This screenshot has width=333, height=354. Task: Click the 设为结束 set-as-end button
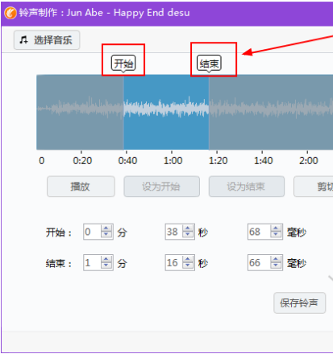click(247, 187)
